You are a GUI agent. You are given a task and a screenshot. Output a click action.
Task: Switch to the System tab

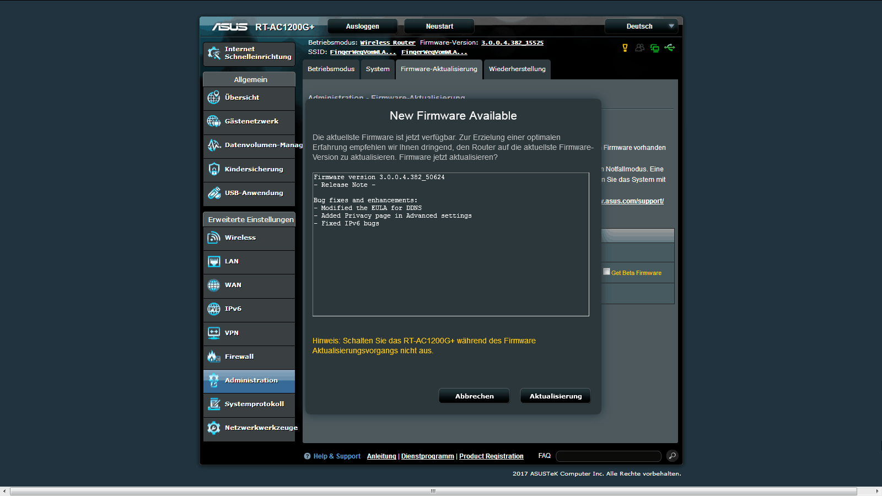pyautogui.click(x=378, y=69)
